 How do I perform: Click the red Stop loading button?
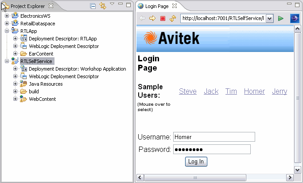[163, 18]
